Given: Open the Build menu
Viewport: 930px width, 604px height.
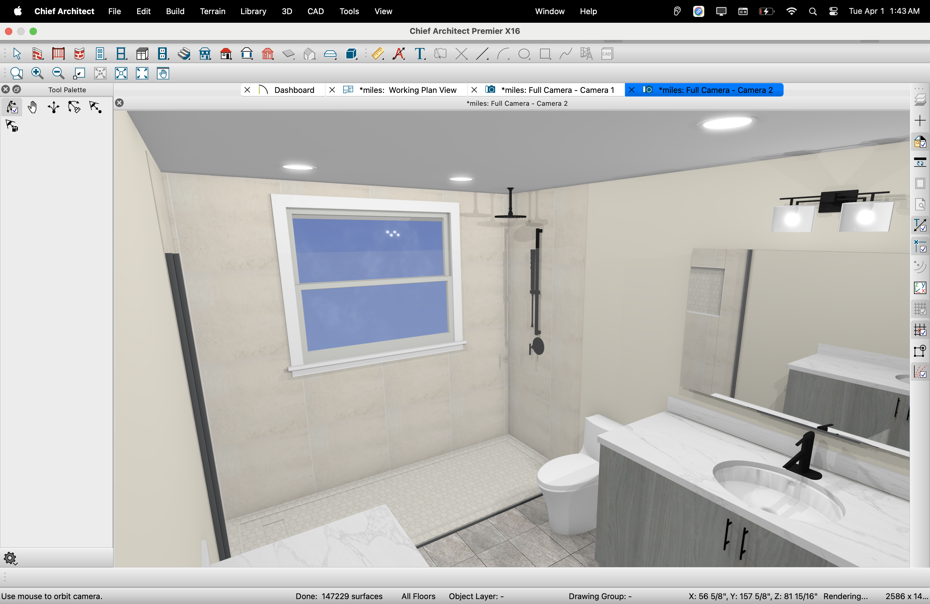Looking at the screenshot, I should pos(175,11).
